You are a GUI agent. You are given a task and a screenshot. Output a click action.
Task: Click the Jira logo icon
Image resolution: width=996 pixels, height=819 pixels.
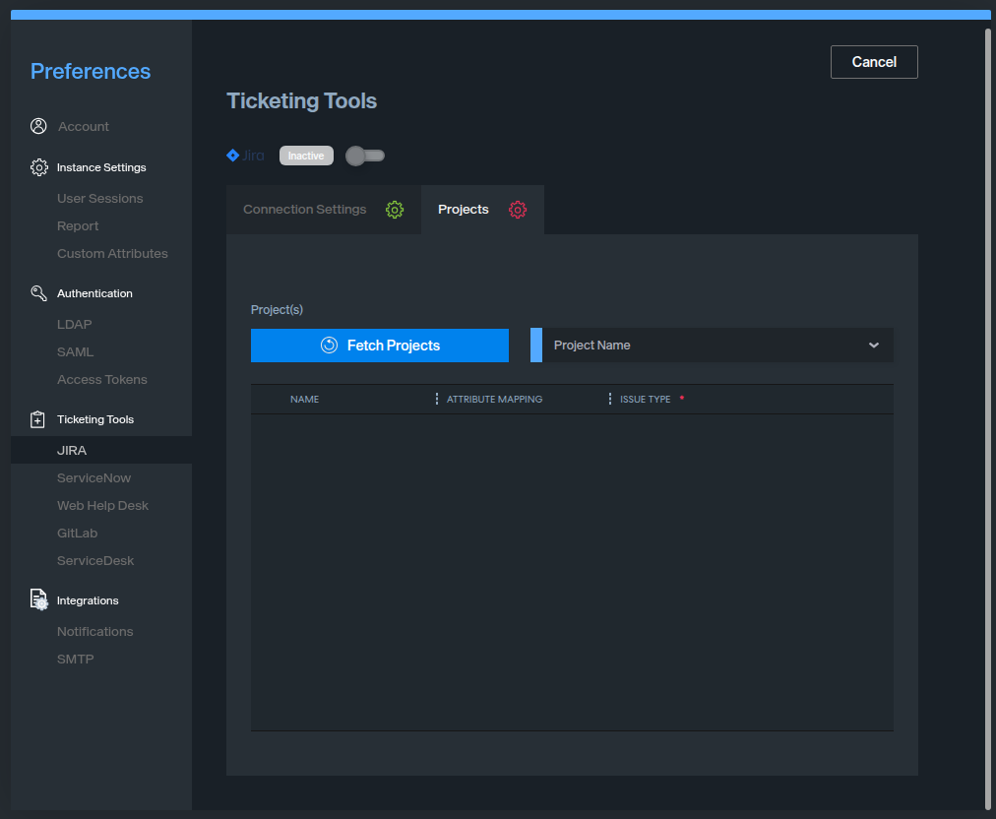pos(233,156)
